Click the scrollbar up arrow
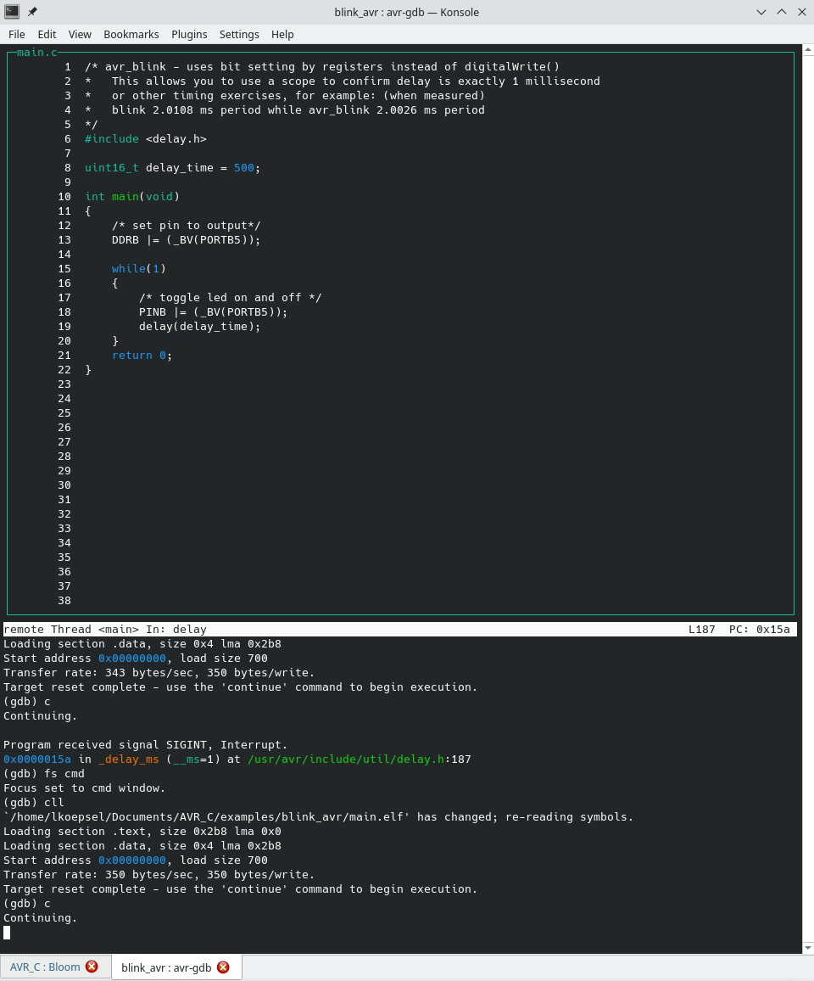Screen dimensions: 814x981 (x=808, y=49)
